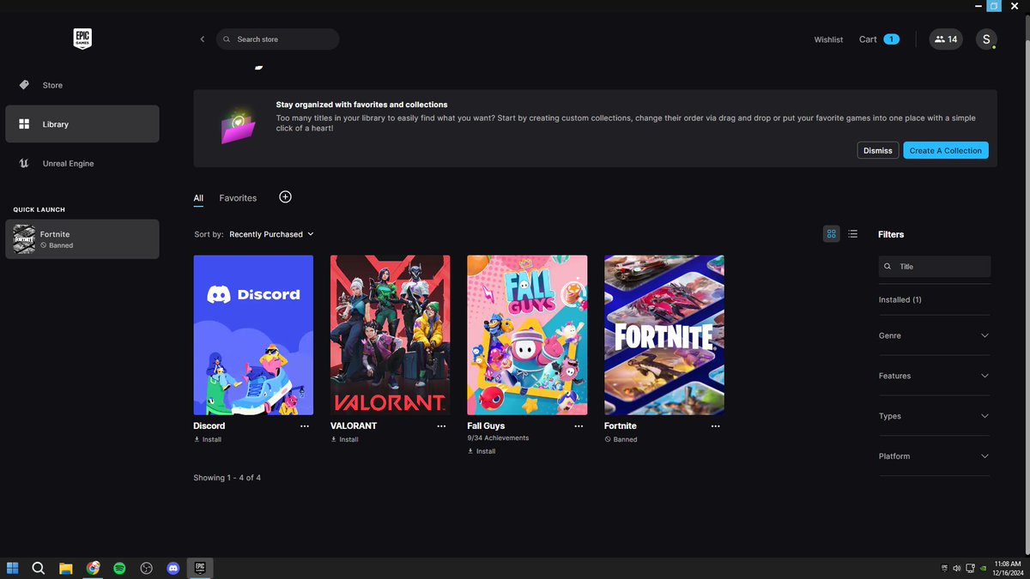
Task: Click the Fall Guys title text
Action: tap(486, 425)
